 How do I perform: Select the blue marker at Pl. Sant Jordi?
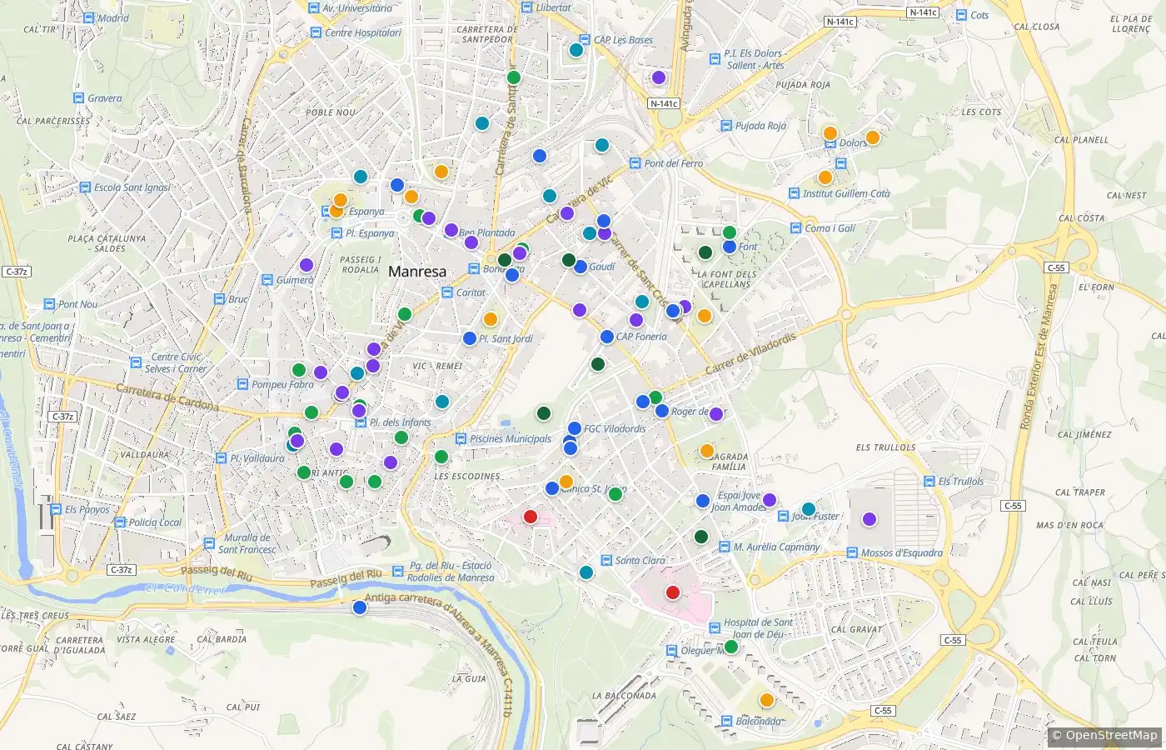pos(470,338)
